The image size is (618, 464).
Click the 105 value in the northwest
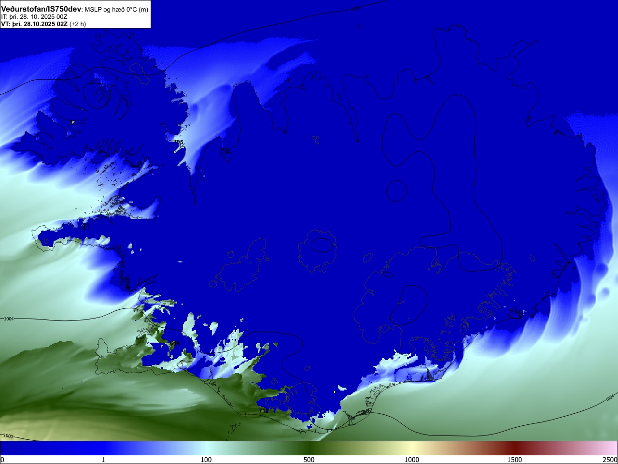(x=179, y=142)
